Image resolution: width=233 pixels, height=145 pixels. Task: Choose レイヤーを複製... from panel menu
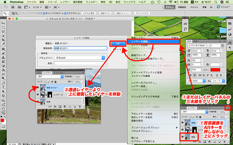point(153,41)
